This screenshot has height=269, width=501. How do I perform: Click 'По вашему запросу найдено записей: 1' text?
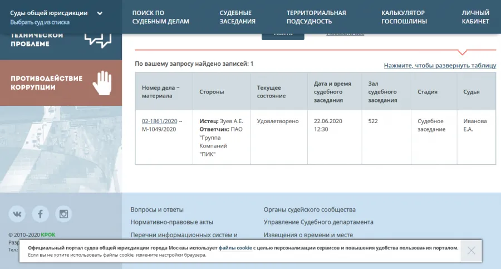coord(194,63)
